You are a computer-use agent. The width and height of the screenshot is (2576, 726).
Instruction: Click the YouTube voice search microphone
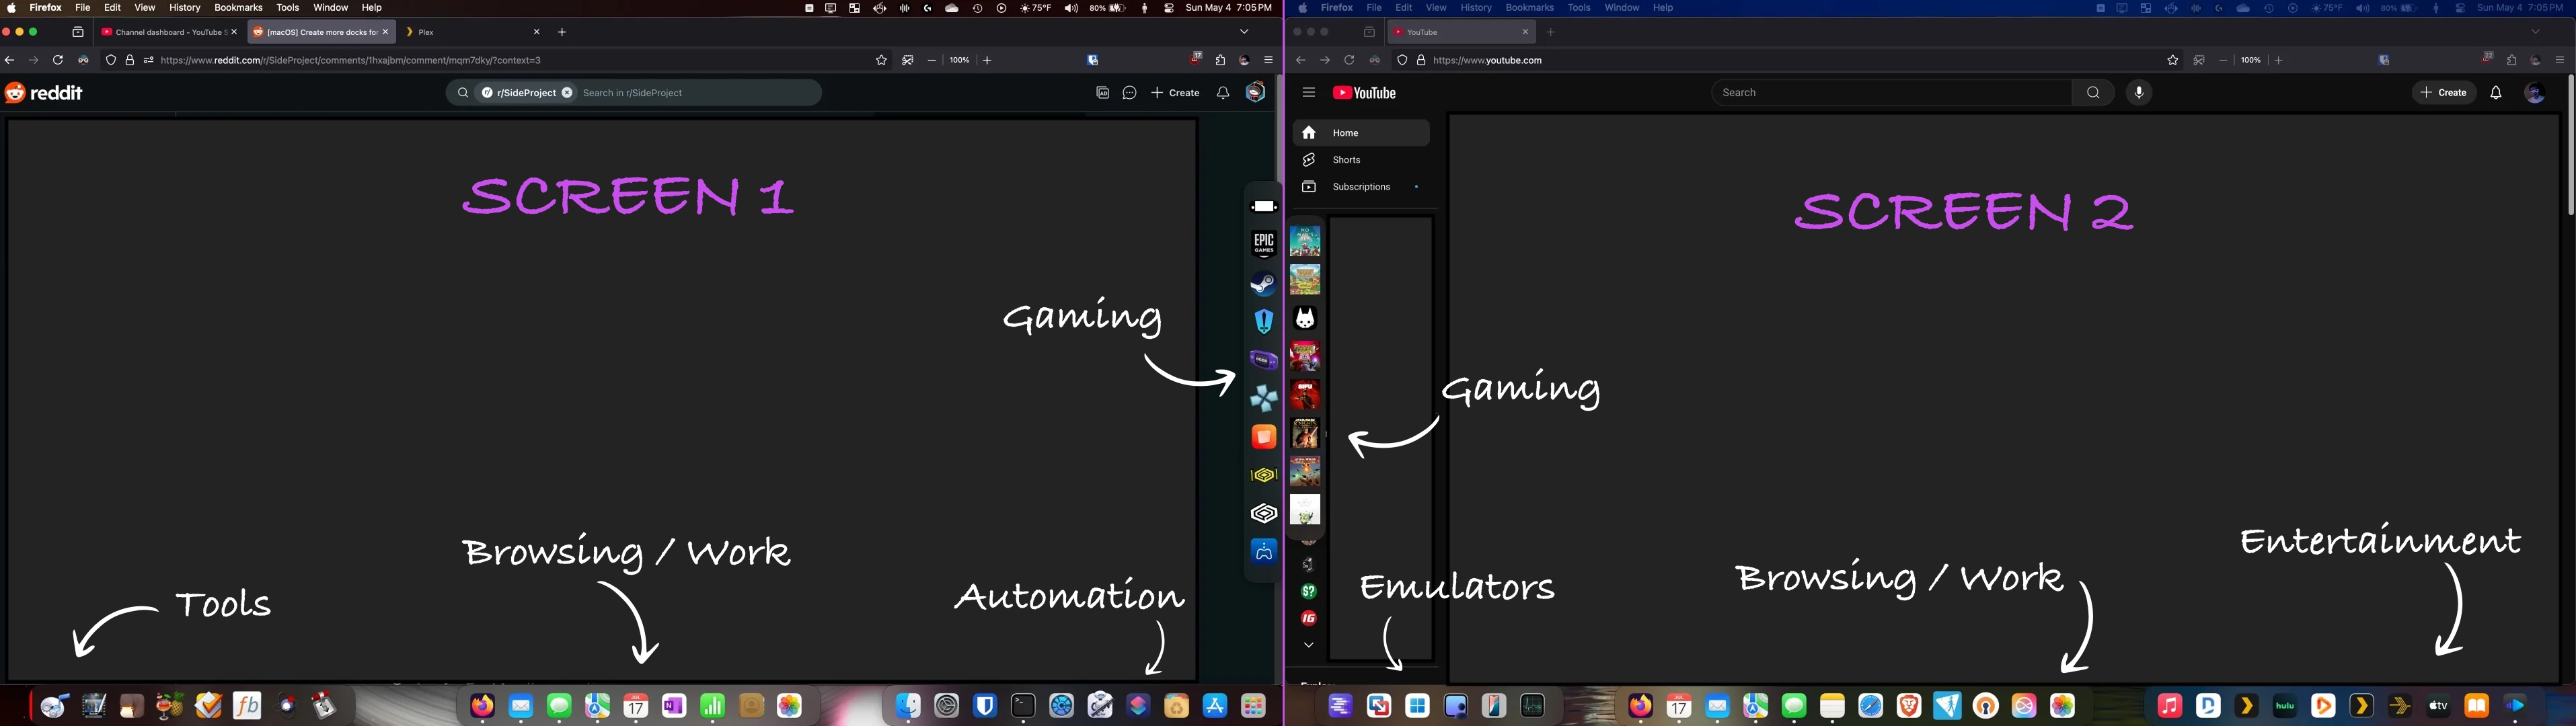tap(2139, 92)
